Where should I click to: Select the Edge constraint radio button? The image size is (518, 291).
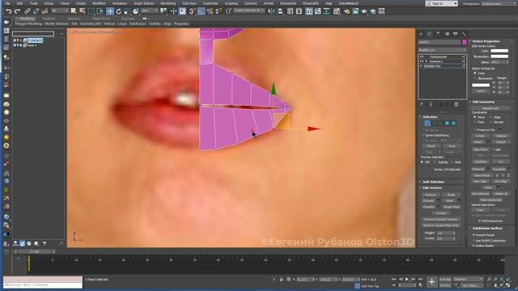[x=491, y=117]
